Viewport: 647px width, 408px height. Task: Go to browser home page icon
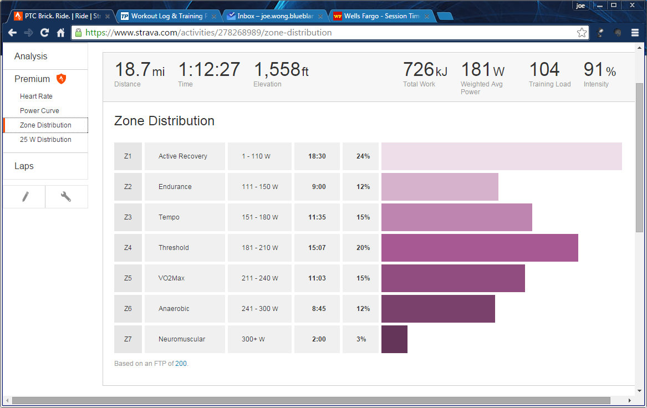(61, 33)
